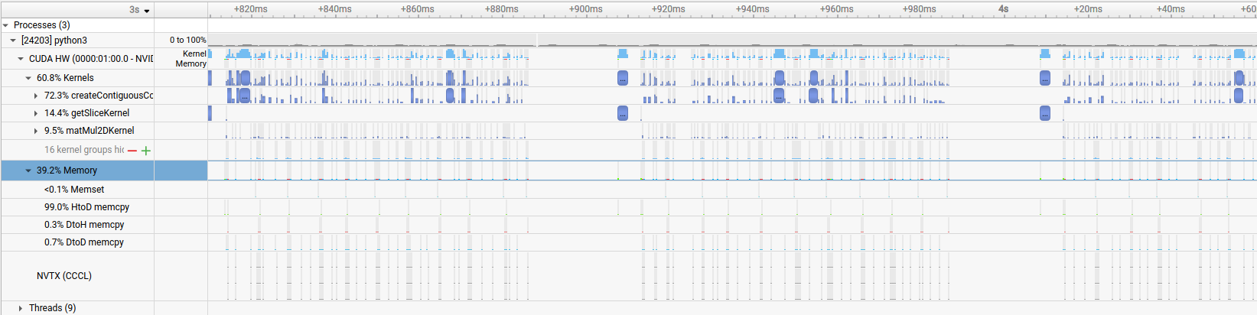1257x315 pixels.
Task: Select createContiguous block near +870ms
Action: coord(450,96)
